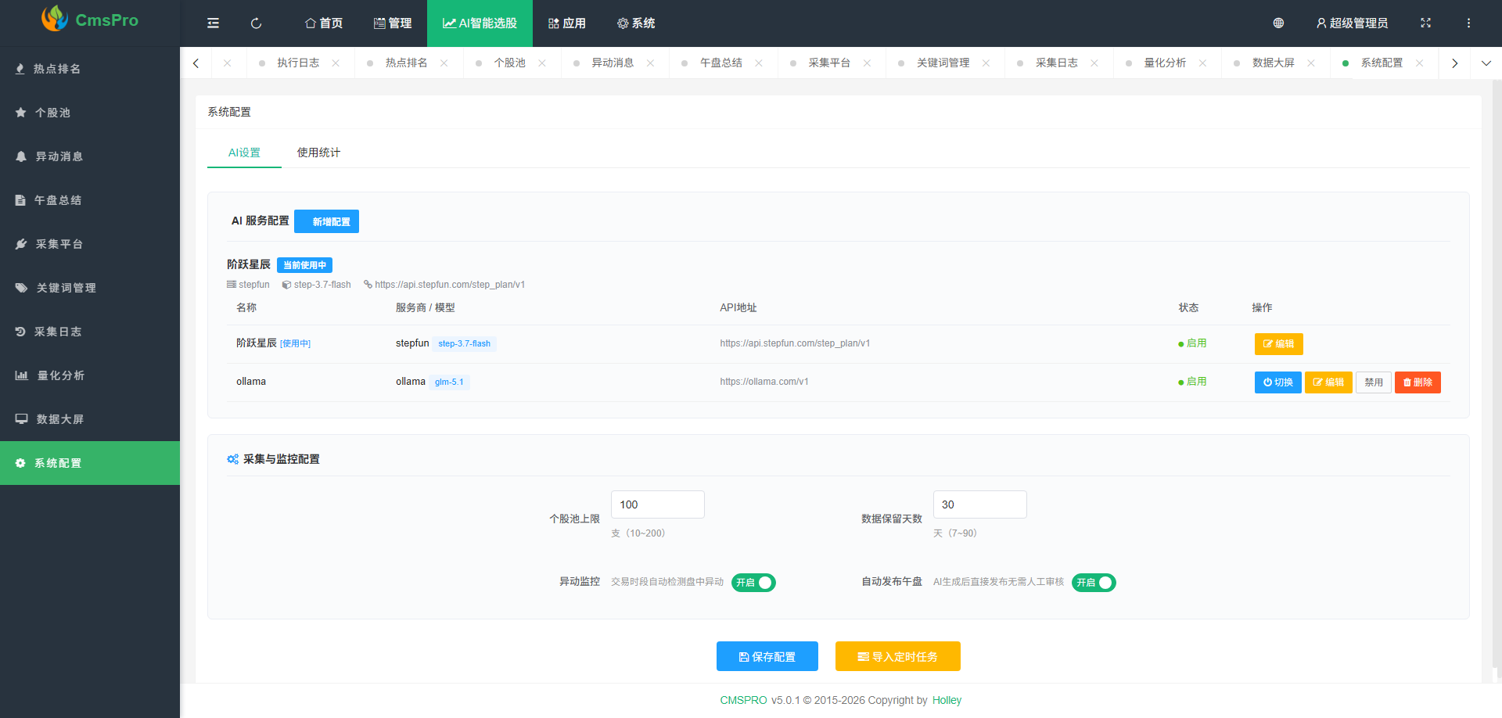The width and height of the screenshot is (1502, 718).
Task: Open 午盘总结 in the sidebar
Action: click(90, 200)
